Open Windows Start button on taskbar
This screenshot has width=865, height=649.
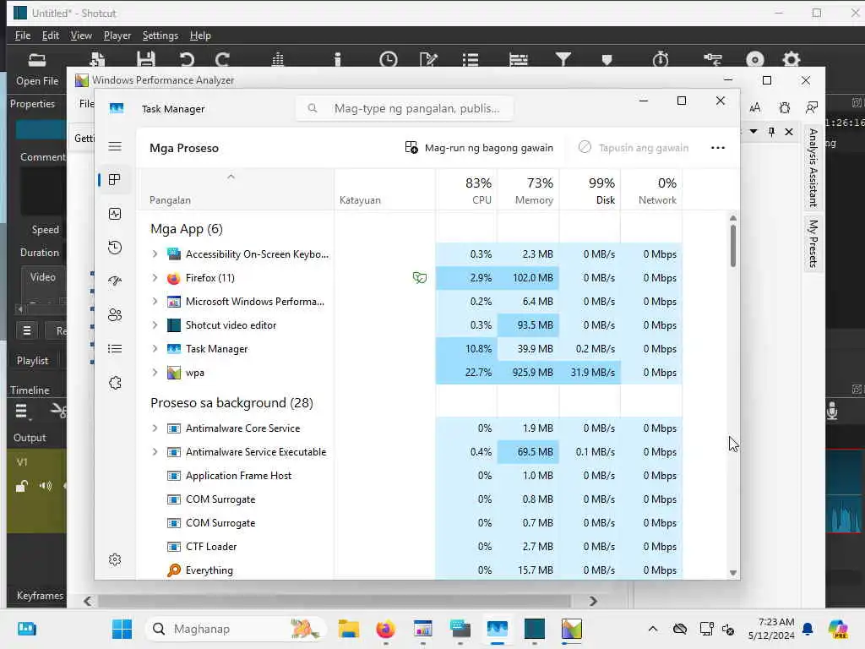122,629
